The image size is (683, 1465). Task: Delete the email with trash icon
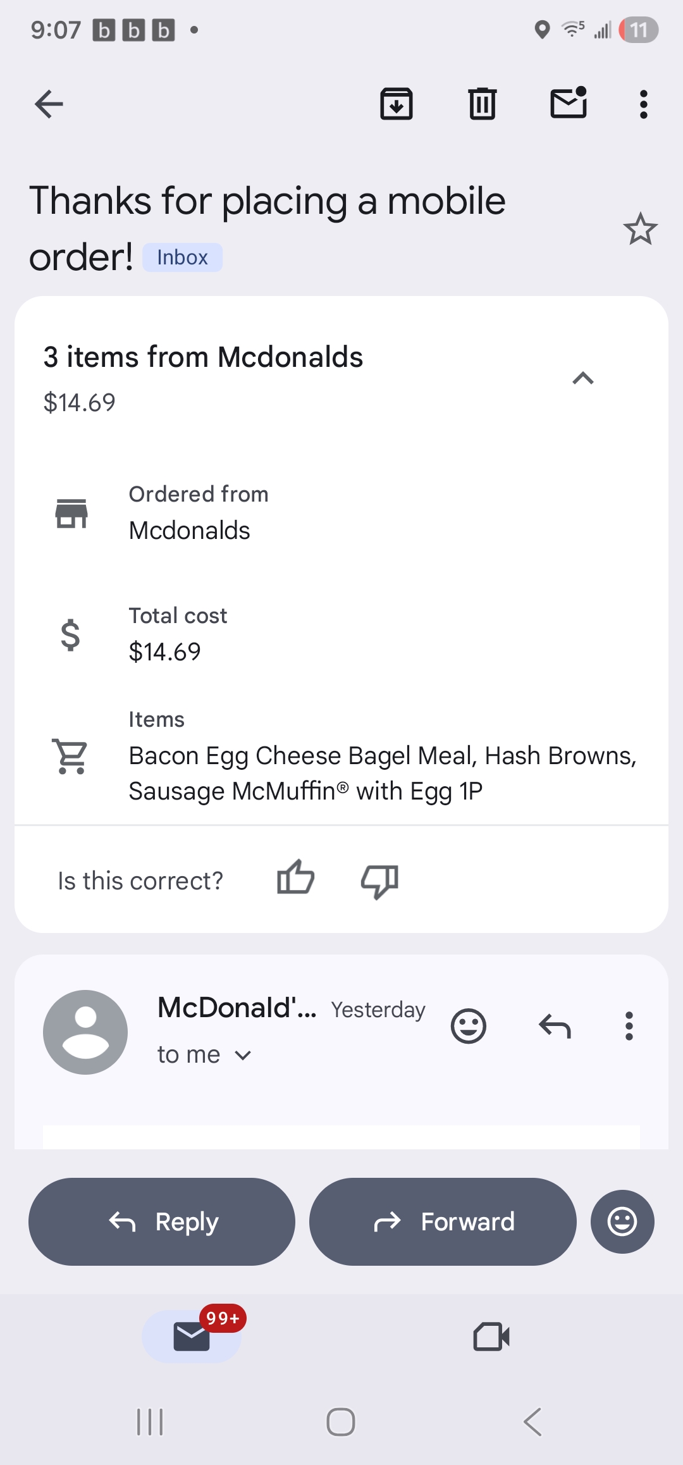click(x=483, y=104)
